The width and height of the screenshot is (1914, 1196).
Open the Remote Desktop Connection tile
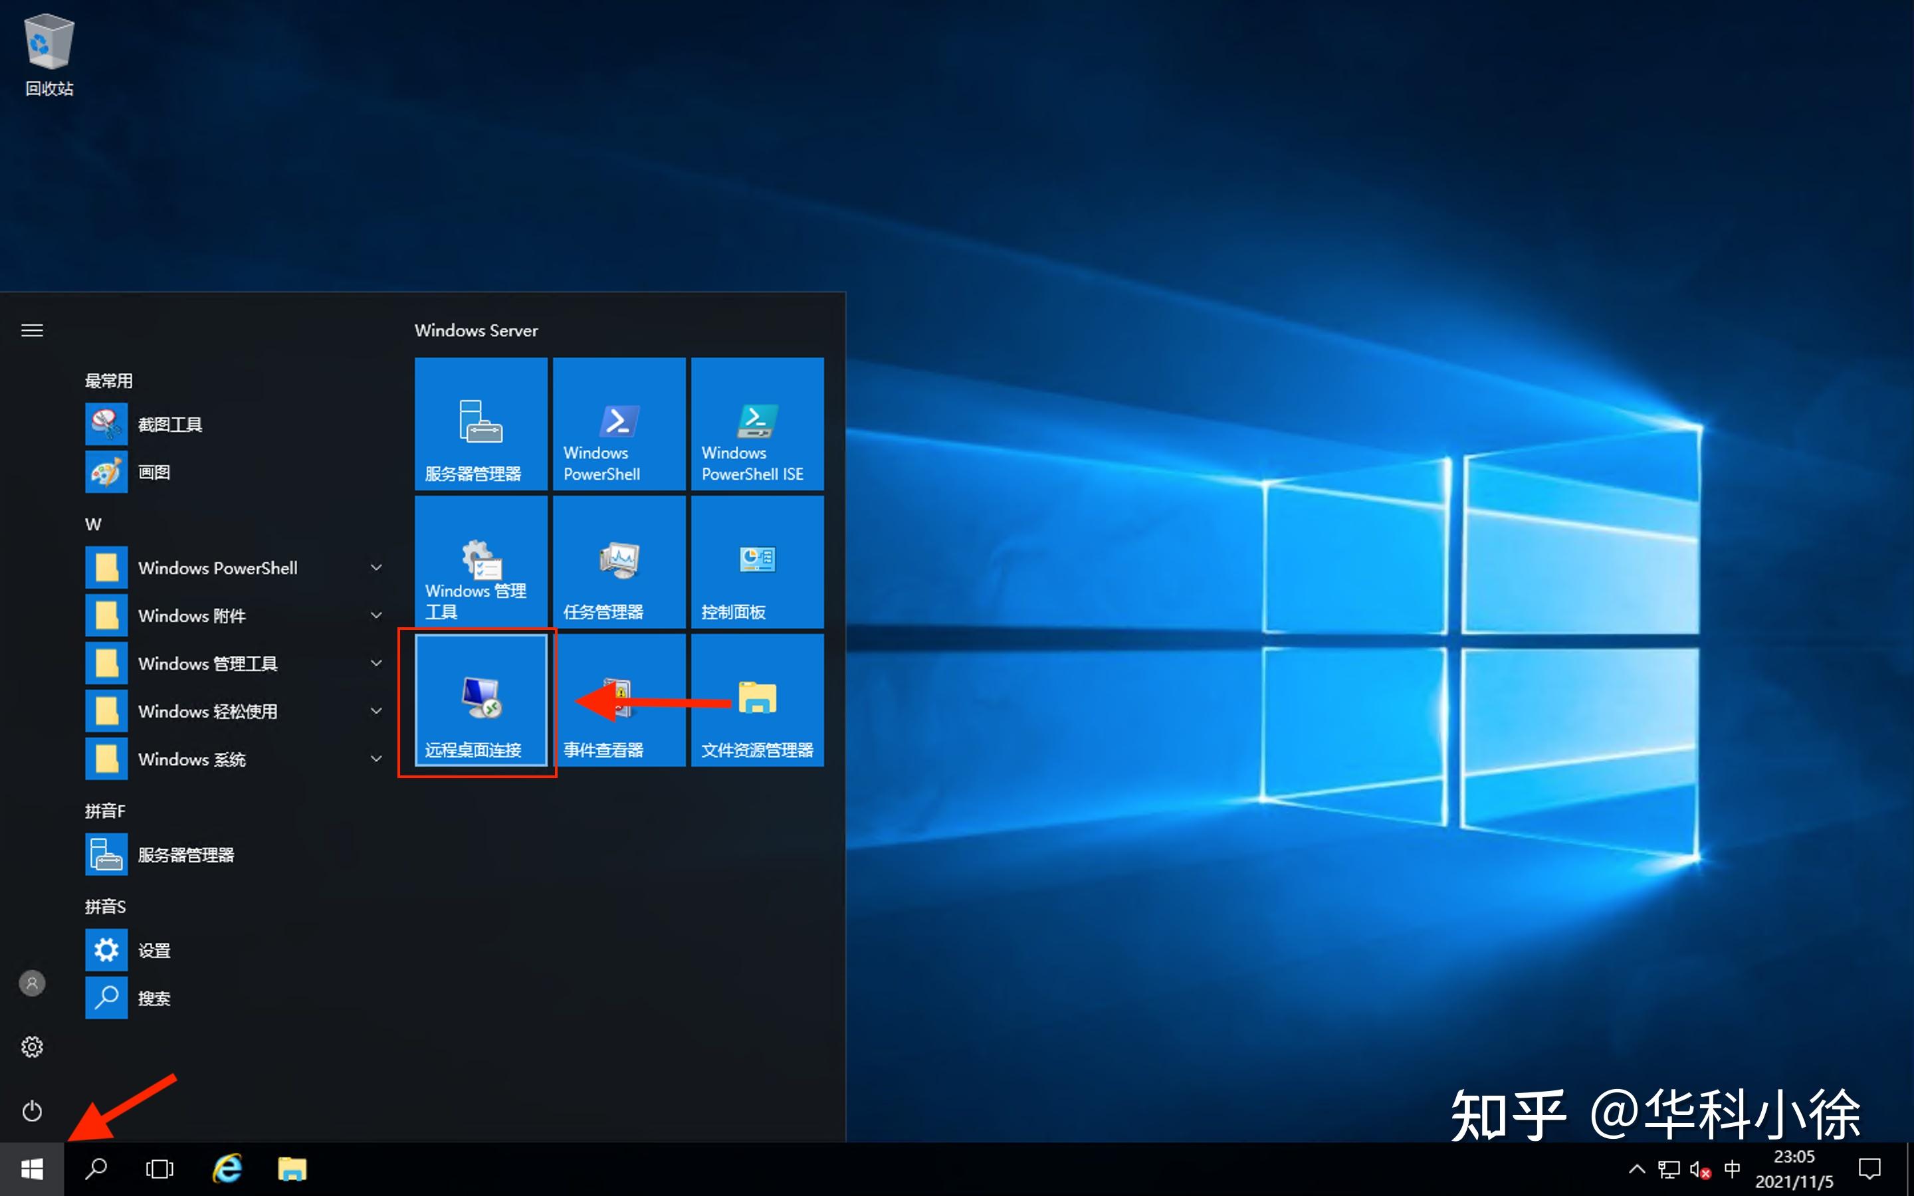(x=480, y=700)
